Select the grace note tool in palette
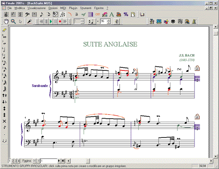This screenshot has width=219, height=169. pos(4,127)
